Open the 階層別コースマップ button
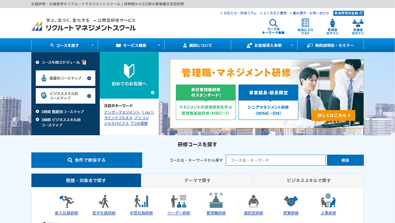 [65, 79]
